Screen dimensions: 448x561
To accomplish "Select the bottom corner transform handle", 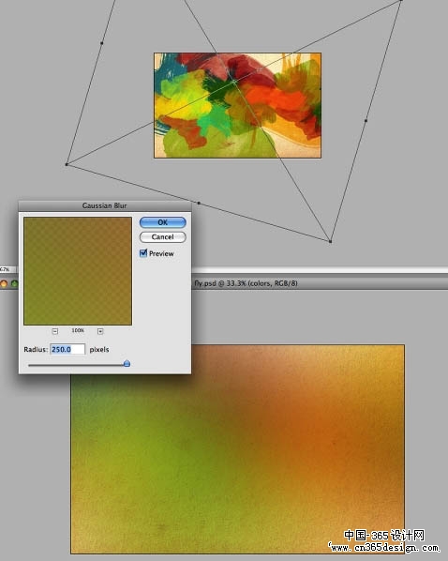I will pos(330,241).
